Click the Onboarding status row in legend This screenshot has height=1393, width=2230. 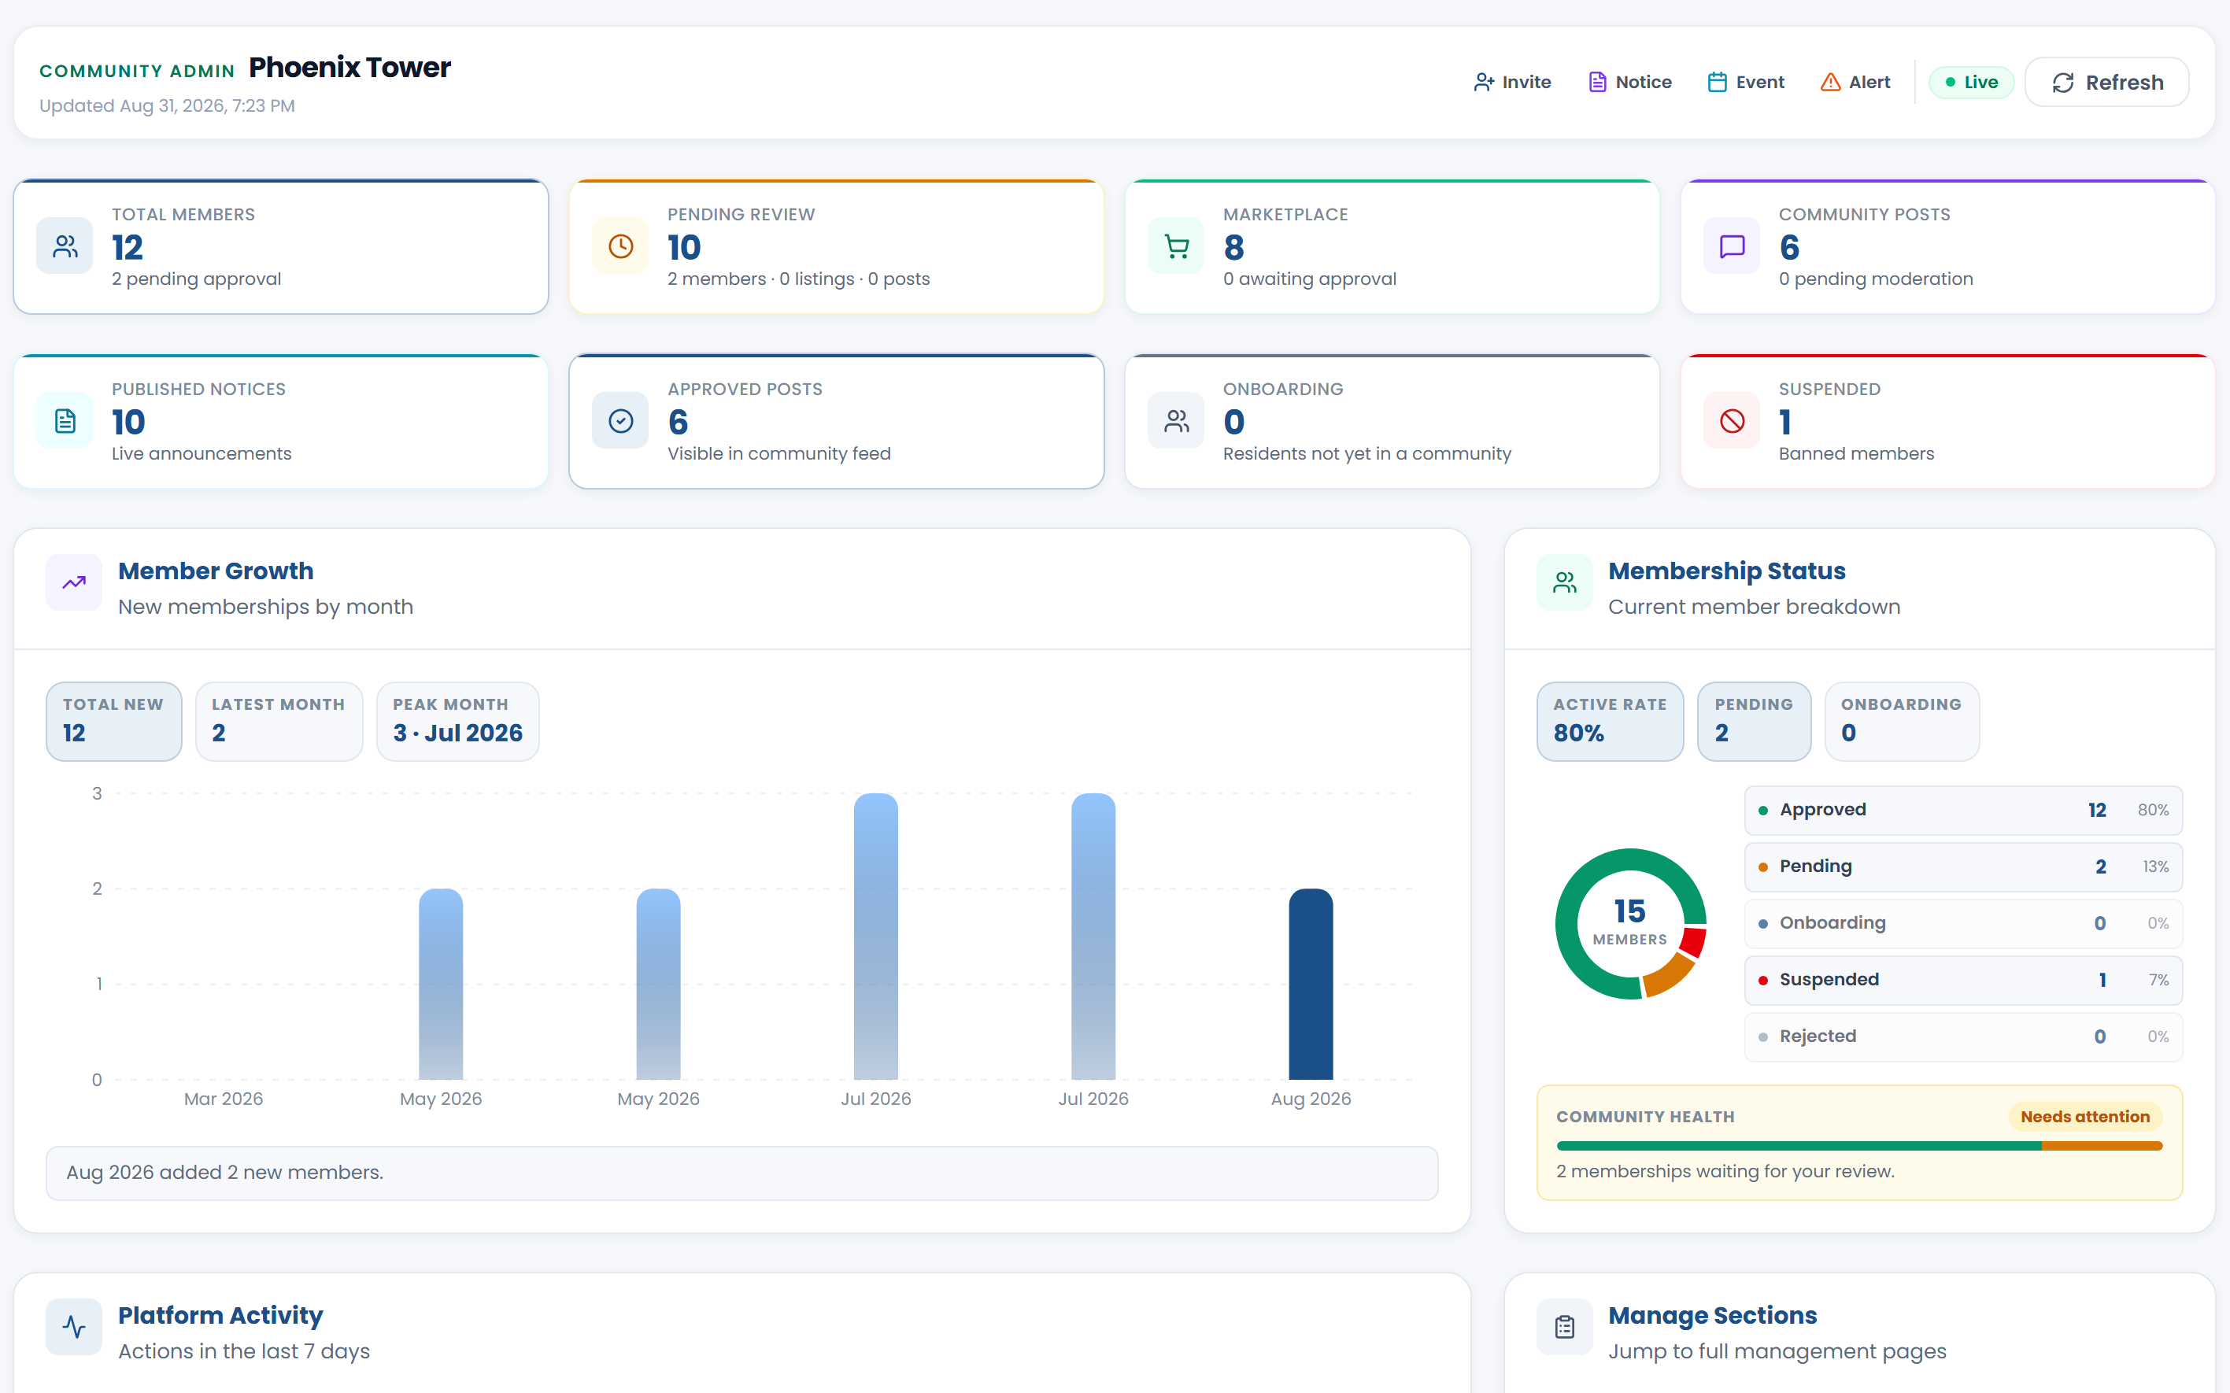1964,923
